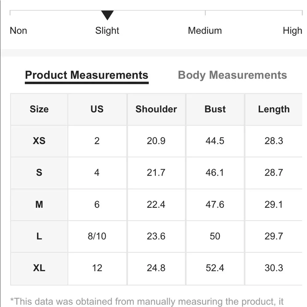Click the Size column header
This screenshot has height=307, width=307.
(39, 109)
